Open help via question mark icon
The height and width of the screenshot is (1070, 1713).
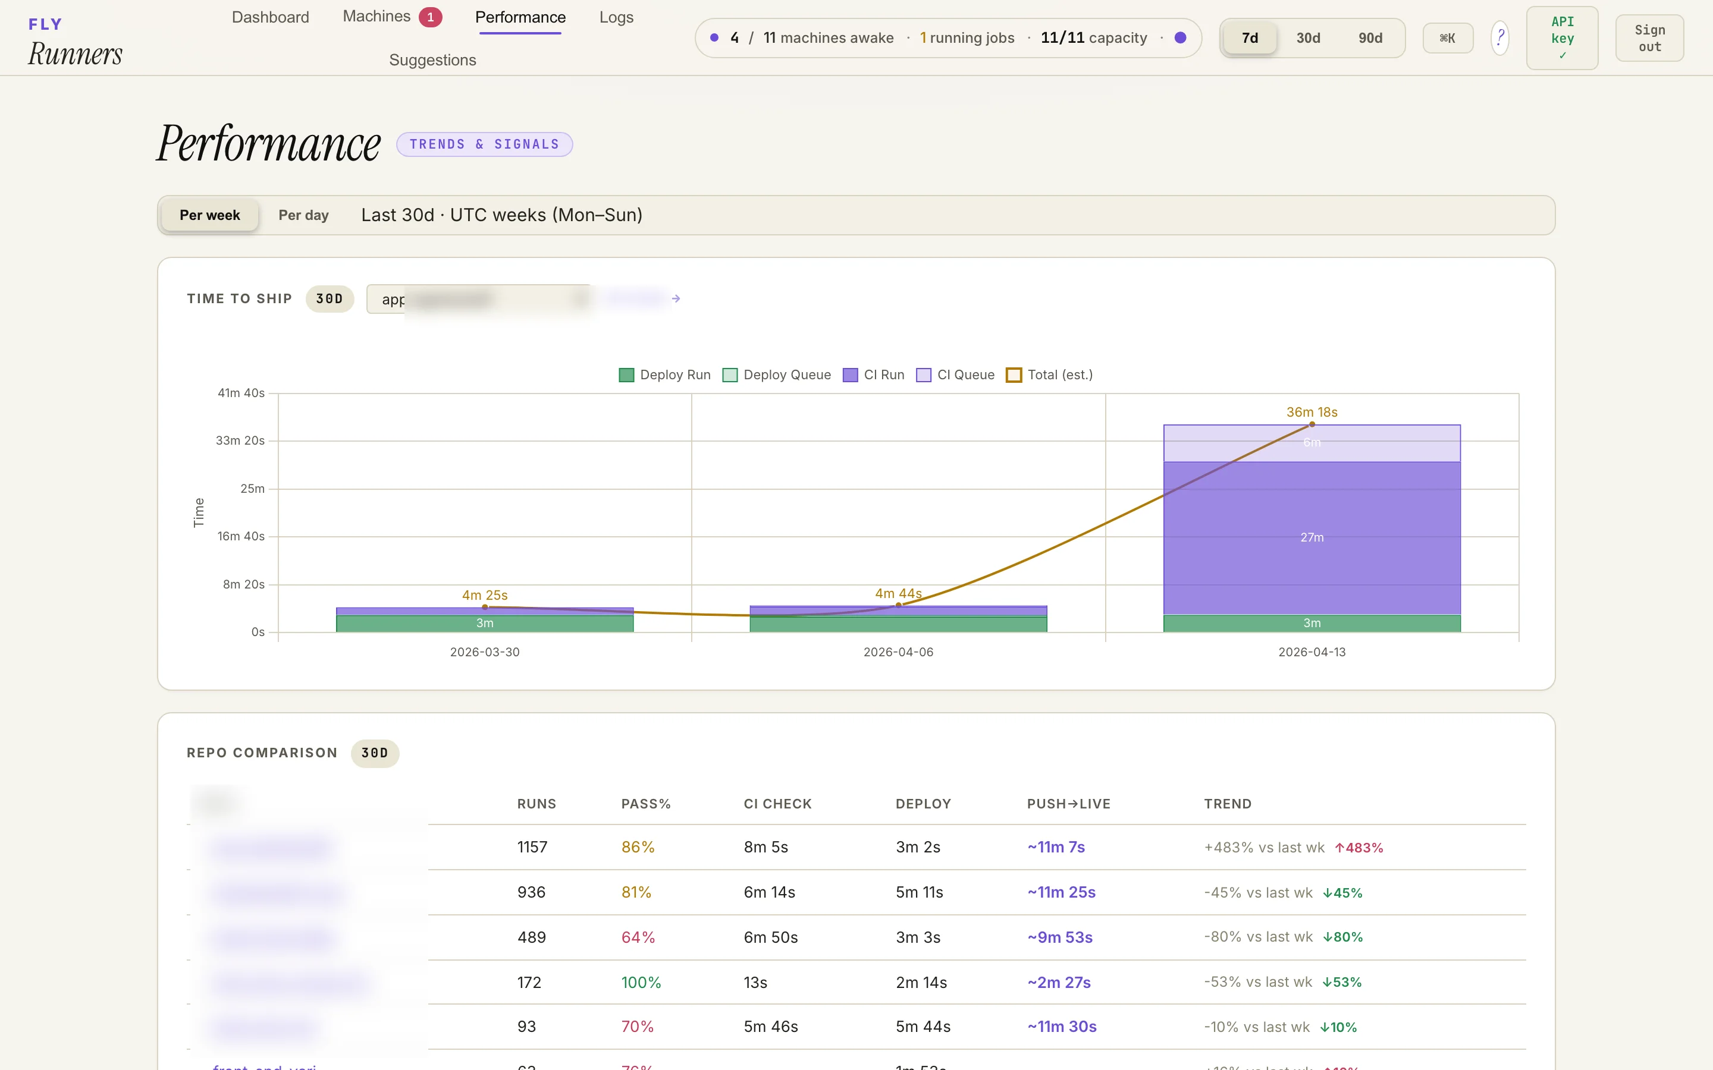tap(1499, 37)
